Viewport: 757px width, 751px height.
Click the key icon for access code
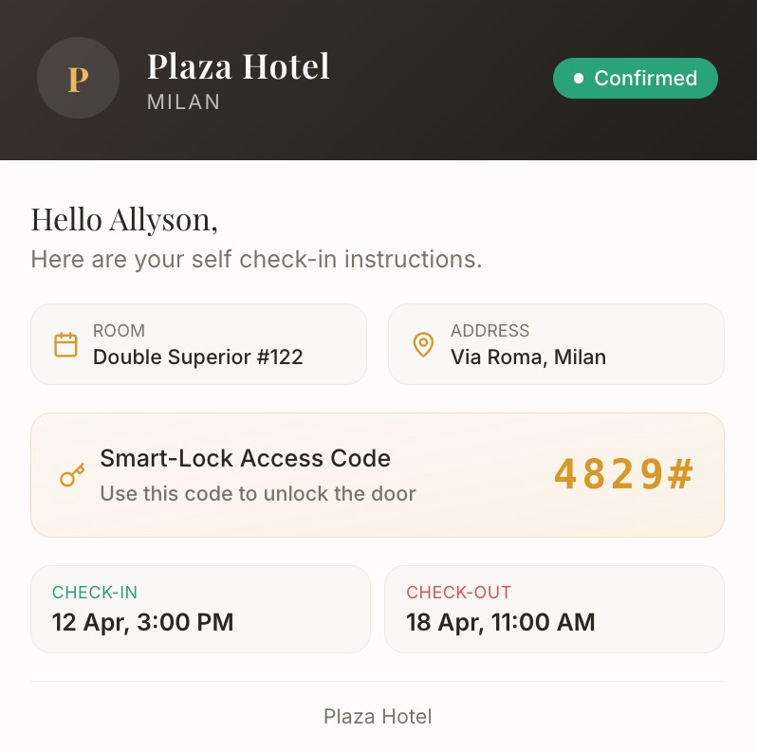pos(72,475)
